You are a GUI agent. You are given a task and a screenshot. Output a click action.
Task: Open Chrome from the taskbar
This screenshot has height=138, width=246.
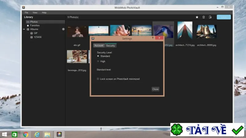tap(26, 134)
